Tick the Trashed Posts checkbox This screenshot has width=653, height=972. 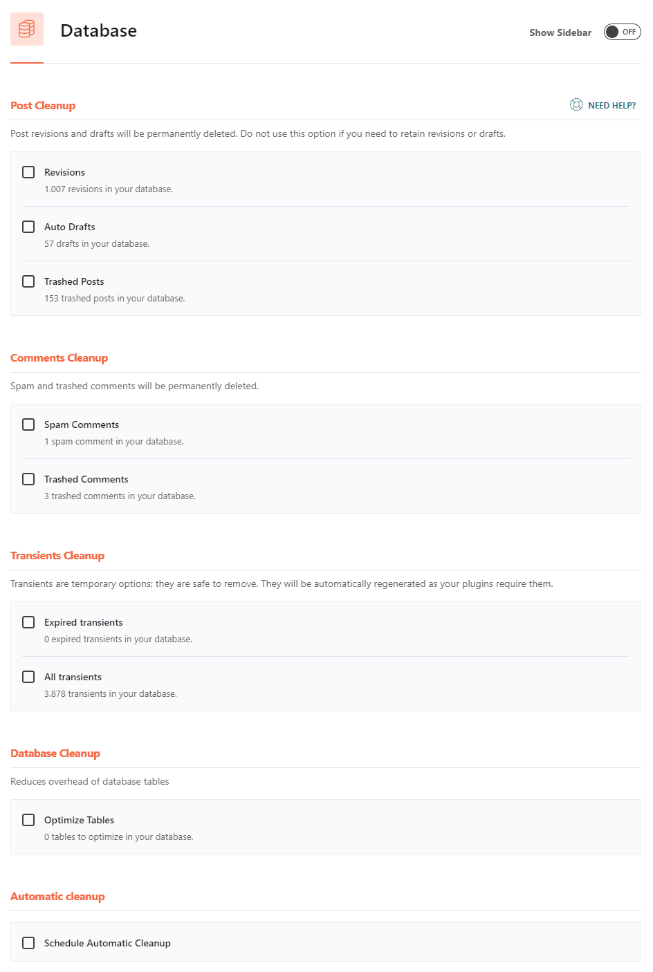coord(28,281)
